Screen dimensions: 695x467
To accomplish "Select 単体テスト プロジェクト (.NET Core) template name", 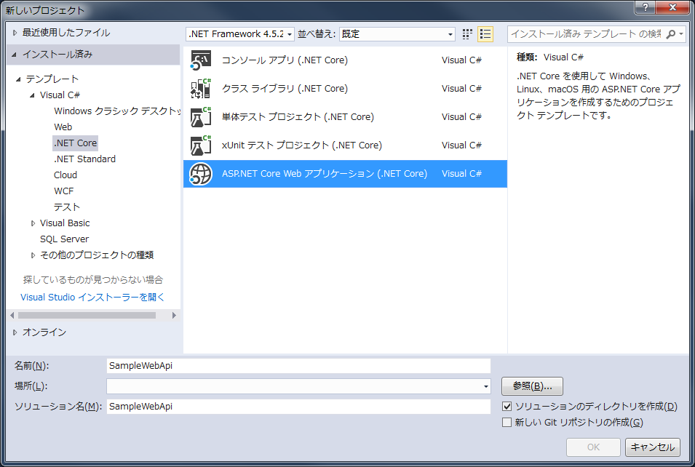I will pyautogui.click(x=298, y=117).
